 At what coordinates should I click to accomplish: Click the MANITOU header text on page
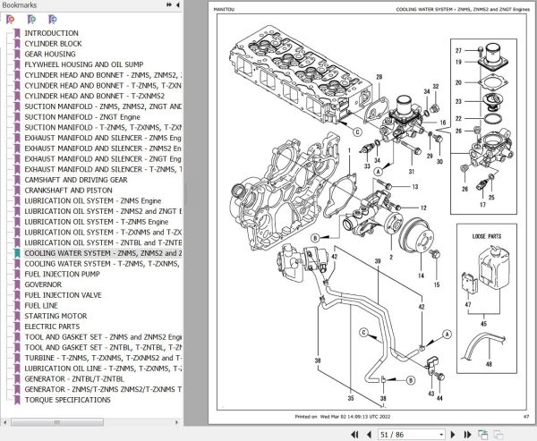click(x=224, y=9)
